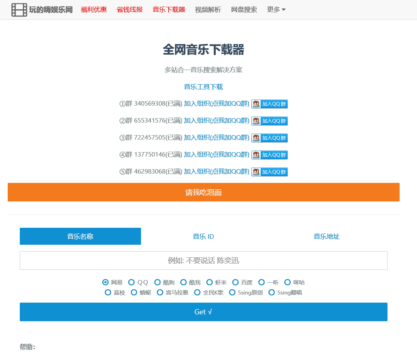Image resolution: width=417 pixels, height=354 pixels.
Task: Click the 加入QQ群 badge for group 655341576
Action: click(270, 121)
